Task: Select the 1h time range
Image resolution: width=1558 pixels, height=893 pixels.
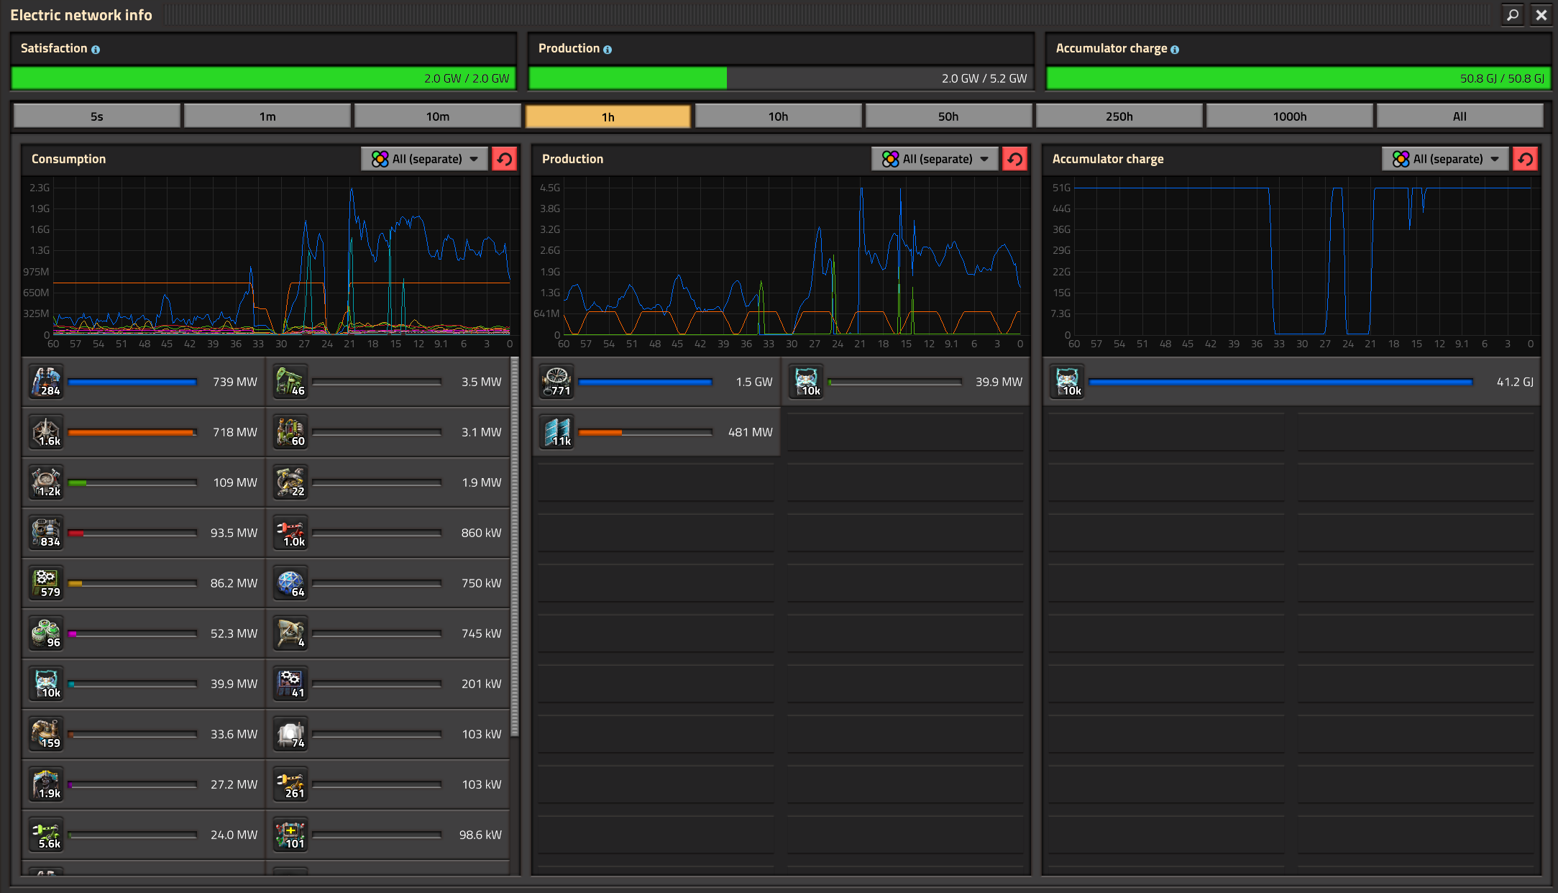Action: coord(608,116)
